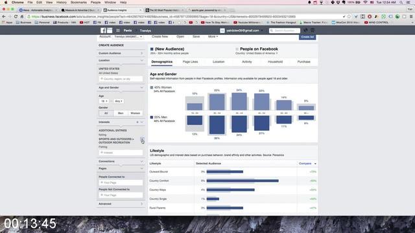Bookmark this page with the star icon
Screen dimensions: 415x233
349,16
